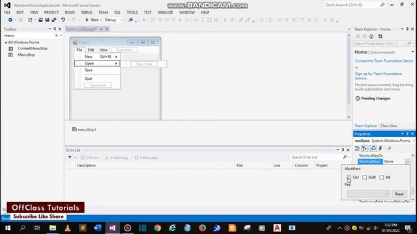This screenshot has width=417, height=234.
Task: Click the Home icon in Team Explorer
Action: 371,36
